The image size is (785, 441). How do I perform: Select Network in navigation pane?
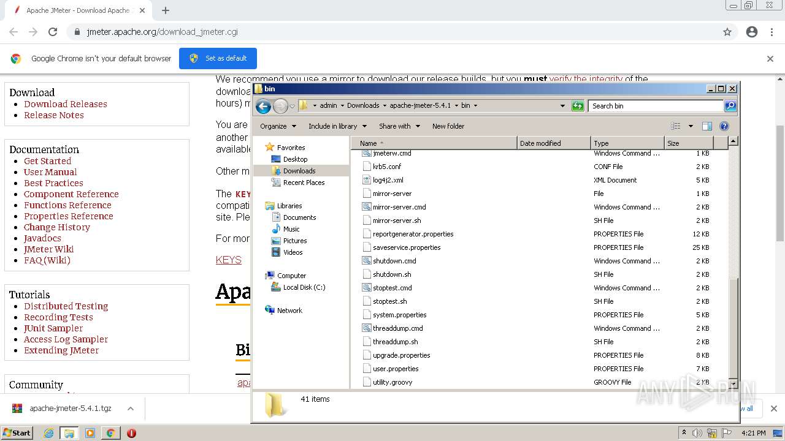289,311
